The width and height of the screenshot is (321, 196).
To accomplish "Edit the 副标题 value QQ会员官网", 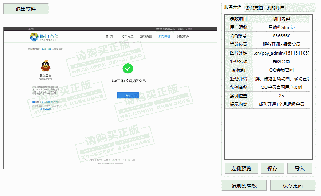I will tap(281, 70).
